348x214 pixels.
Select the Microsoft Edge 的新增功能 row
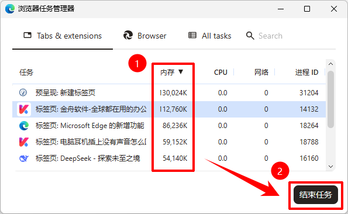pos(169,126)
